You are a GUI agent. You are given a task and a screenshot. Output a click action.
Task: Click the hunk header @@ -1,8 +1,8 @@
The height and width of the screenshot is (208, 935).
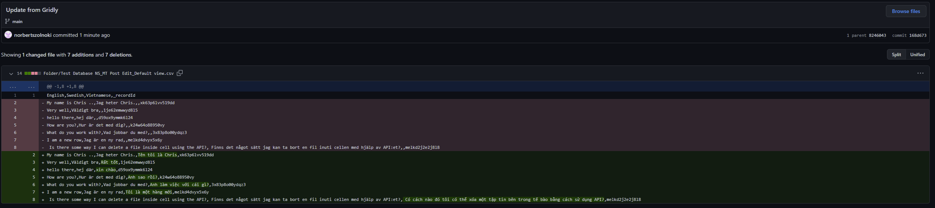click(x=65, y=86)
